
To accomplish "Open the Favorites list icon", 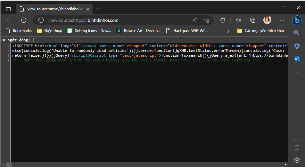I will [238, 20].
